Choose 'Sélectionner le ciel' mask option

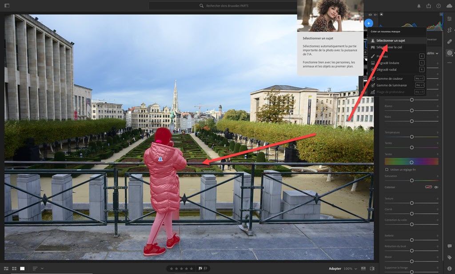click(397, 47)
